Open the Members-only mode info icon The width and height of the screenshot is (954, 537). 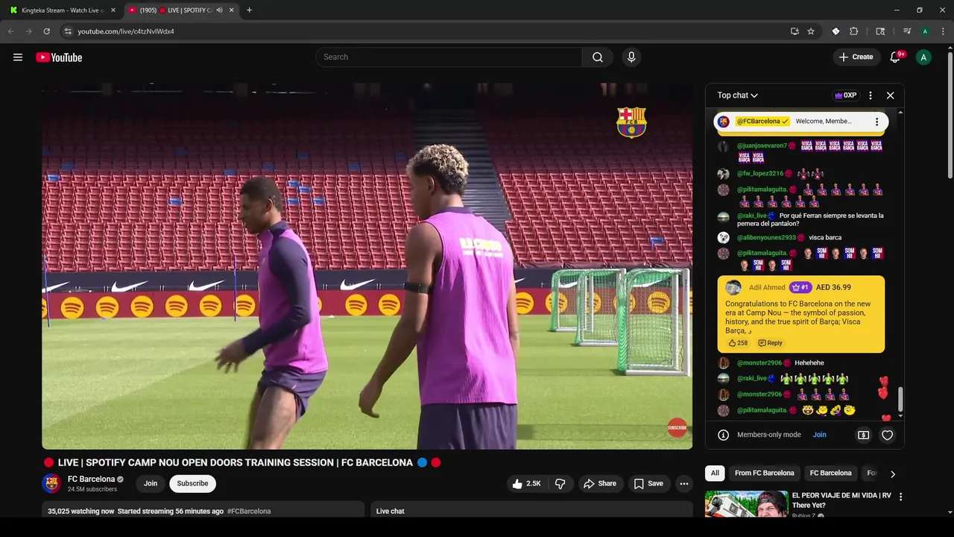click(x=723, y=435)
